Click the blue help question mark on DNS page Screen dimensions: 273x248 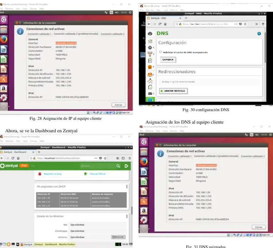(259, 33)
